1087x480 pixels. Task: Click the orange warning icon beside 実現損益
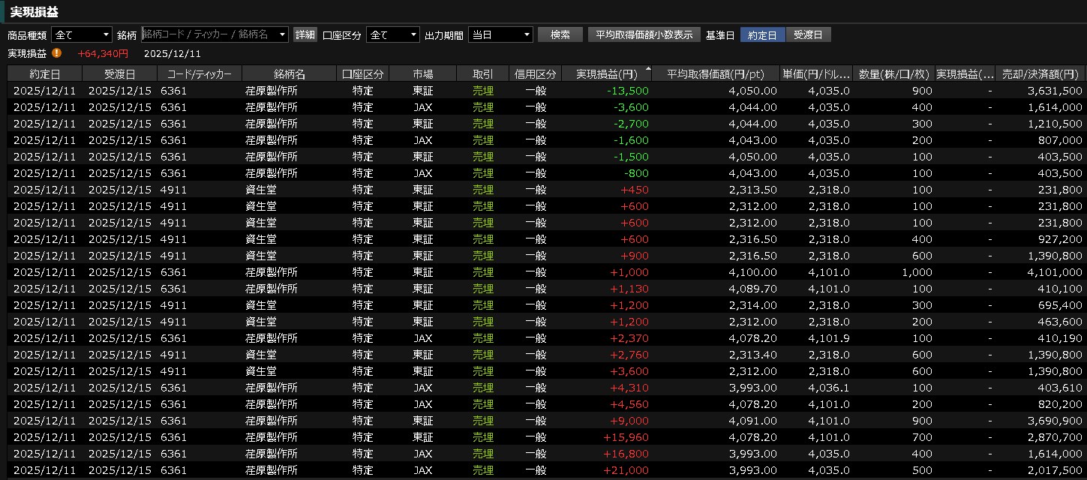(x=57, y=53)
